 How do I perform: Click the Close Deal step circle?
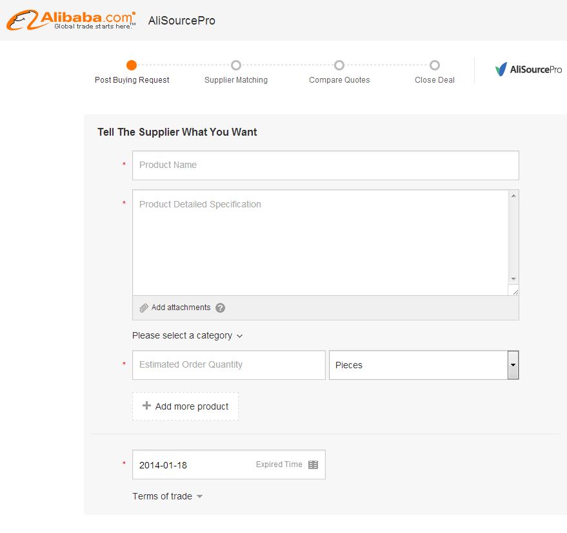tap(435, 65)
